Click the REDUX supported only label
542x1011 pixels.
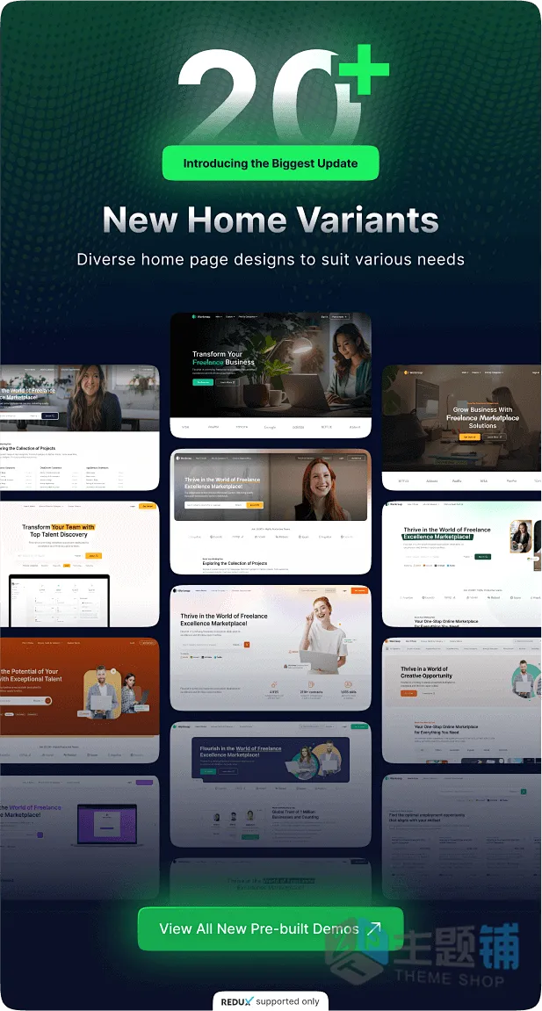[270, 1001]
